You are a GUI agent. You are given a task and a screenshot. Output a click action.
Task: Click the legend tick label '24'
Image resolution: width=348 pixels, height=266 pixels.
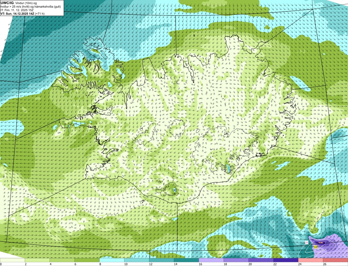tap(300, 264)
